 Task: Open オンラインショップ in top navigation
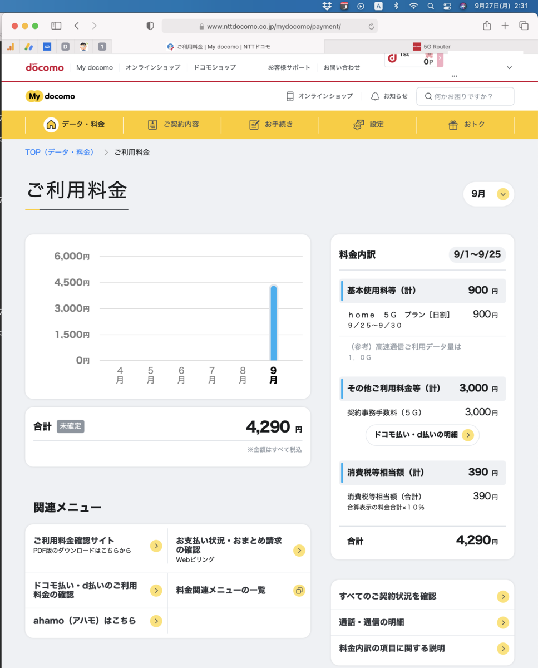(x=153, y=67)
